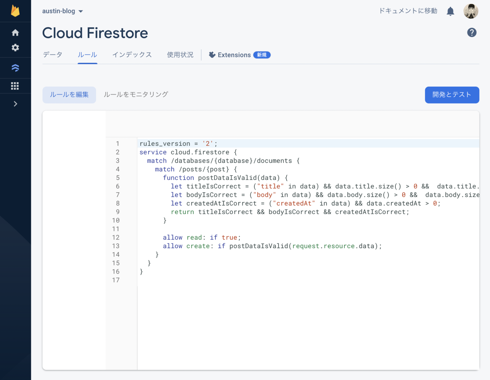Switch to the データ tab

coord(53,54)
